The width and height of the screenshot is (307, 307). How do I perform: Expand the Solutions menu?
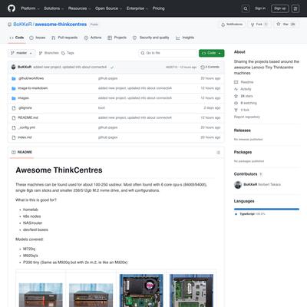coord(54,8)
